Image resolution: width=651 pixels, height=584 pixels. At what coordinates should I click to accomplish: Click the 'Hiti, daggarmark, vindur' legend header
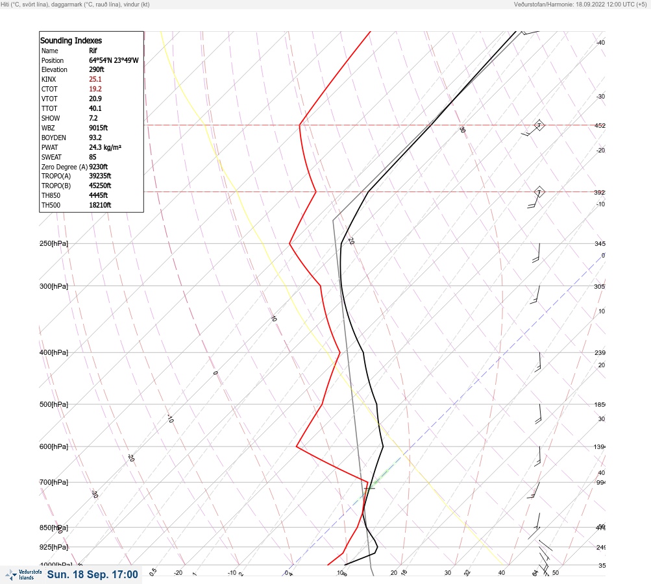tap(75, 4)
